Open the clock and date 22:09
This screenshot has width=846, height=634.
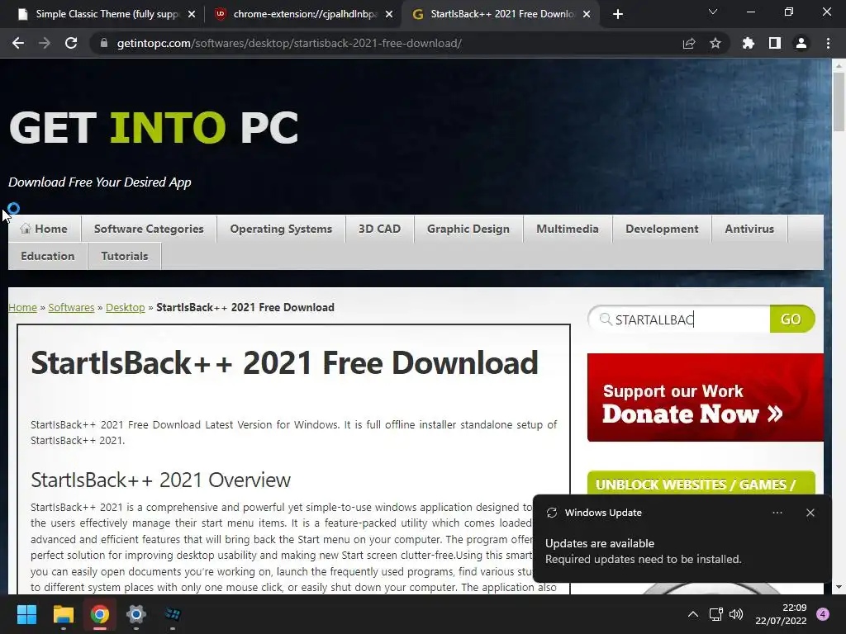click(x=781, y=614)
